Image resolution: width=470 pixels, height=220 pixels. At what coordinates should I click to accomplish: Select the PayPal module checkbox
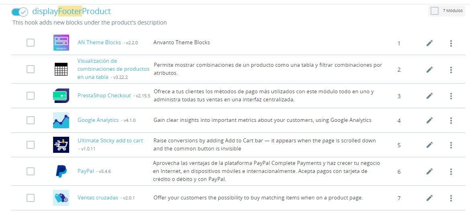(x=30, y=171)
